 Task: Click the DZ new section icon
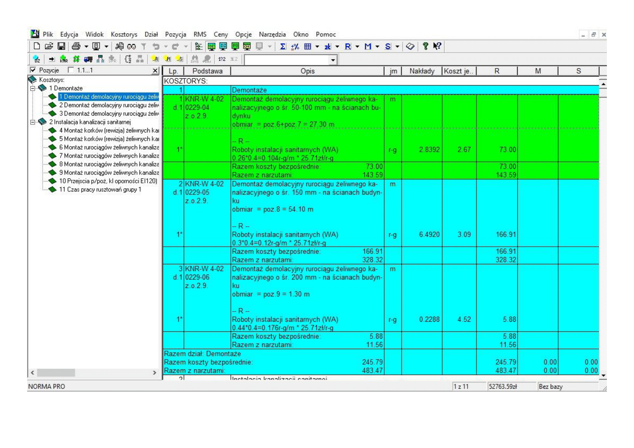[36, 59]
